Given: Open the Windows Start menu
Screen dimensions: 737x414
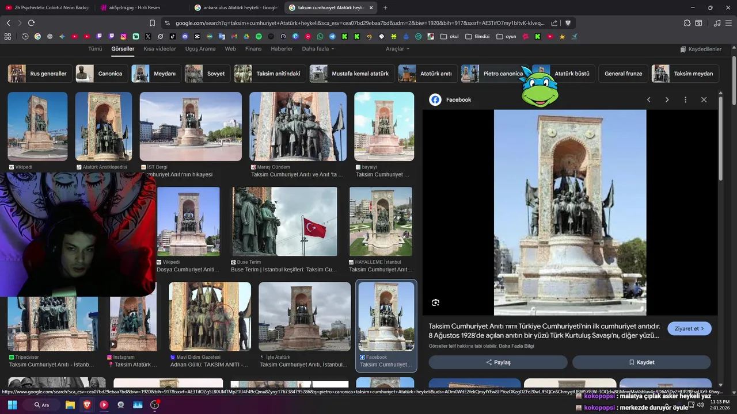Looking at the screenshot, I should (12, 405).
